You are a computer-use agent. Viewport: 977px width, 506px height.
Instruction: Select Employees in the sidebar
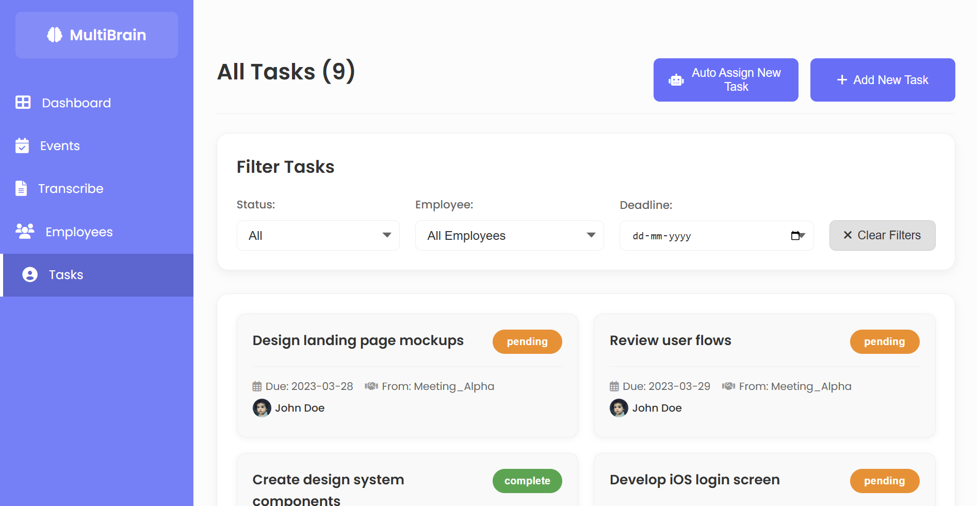pos(97,232)
